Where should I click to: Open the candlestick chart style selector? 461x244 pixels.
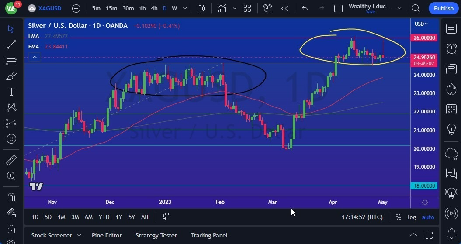coord(201,9)
